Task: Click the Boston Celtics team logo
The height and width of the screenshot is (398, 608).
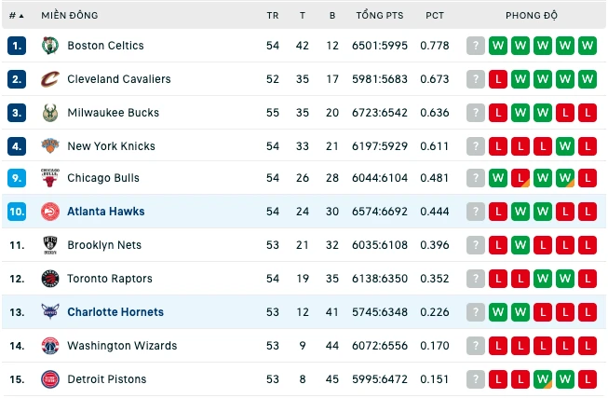Action: (50, 46)
